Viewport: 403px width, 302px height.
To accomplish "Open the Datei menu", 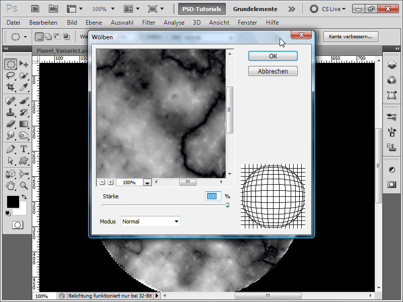I will tap(14, 23).
